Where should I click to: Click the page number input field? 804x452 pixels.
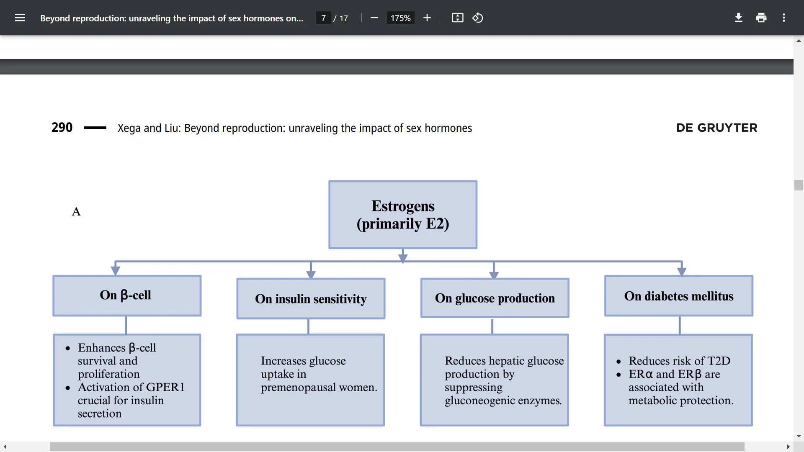coord(323,18)
